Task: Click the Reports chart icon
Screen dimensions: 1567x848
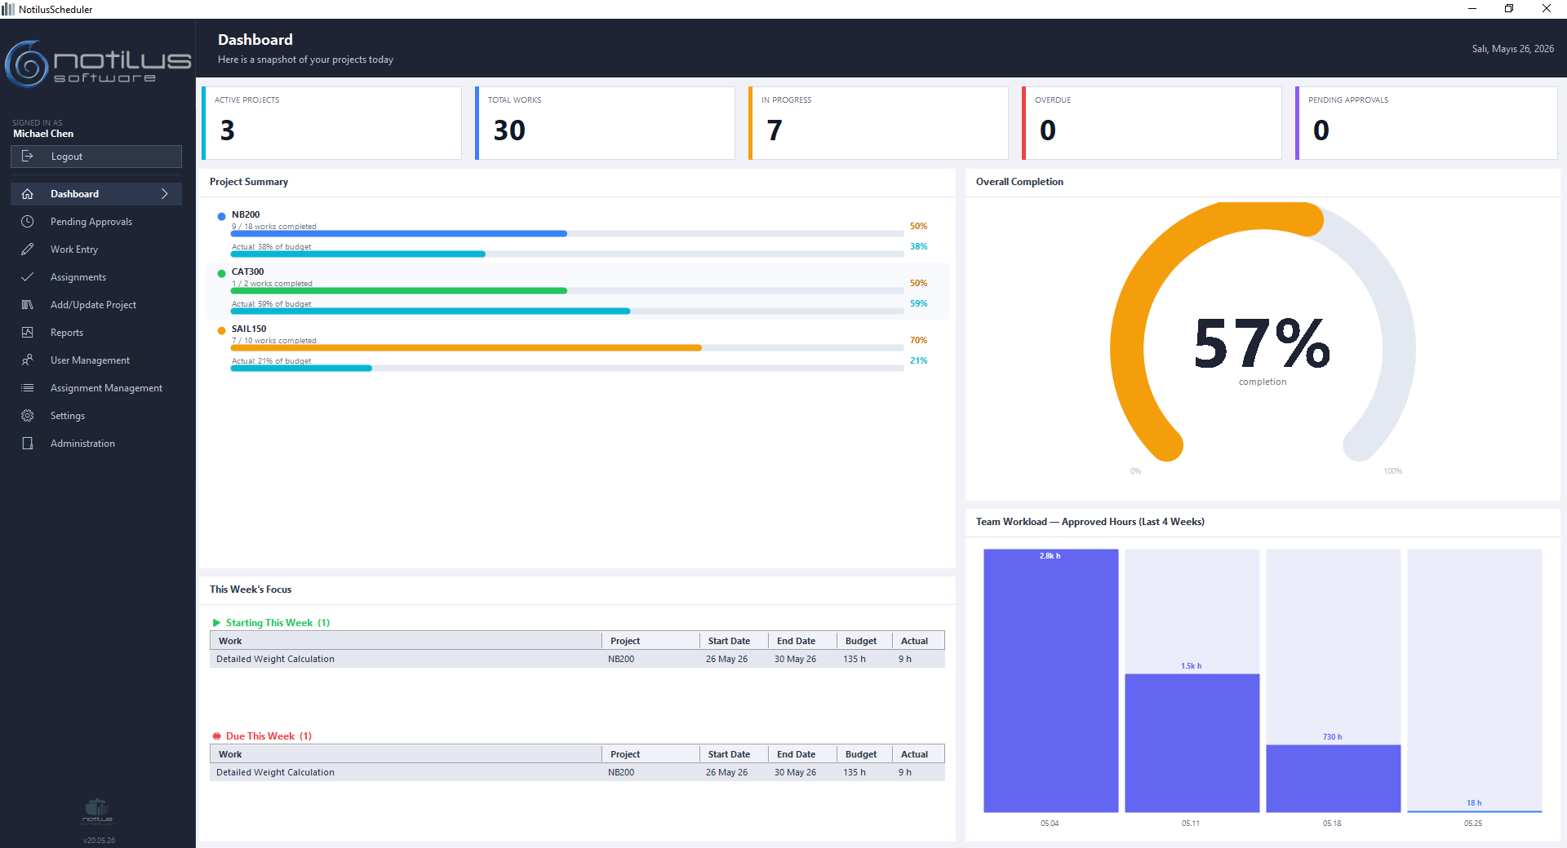Action: 27,333
